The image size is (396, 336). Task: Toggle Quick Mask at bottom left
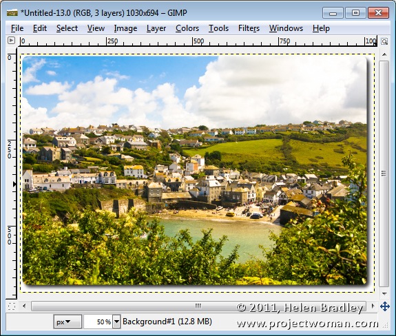pyautogui.click(x=12, y=306)
